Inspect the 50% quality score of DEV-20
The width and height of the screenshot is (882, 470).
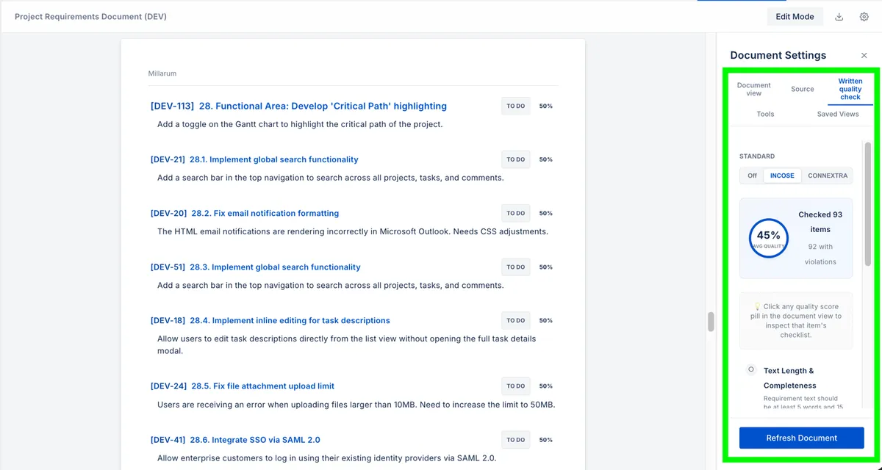(546, 214)
